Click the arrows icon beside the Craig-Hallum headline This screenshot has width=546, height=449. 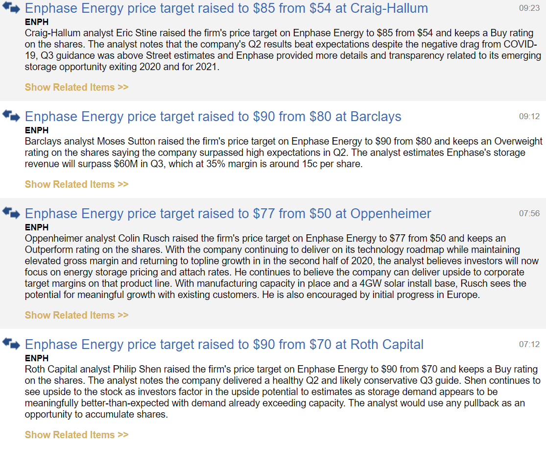point(11,7)
